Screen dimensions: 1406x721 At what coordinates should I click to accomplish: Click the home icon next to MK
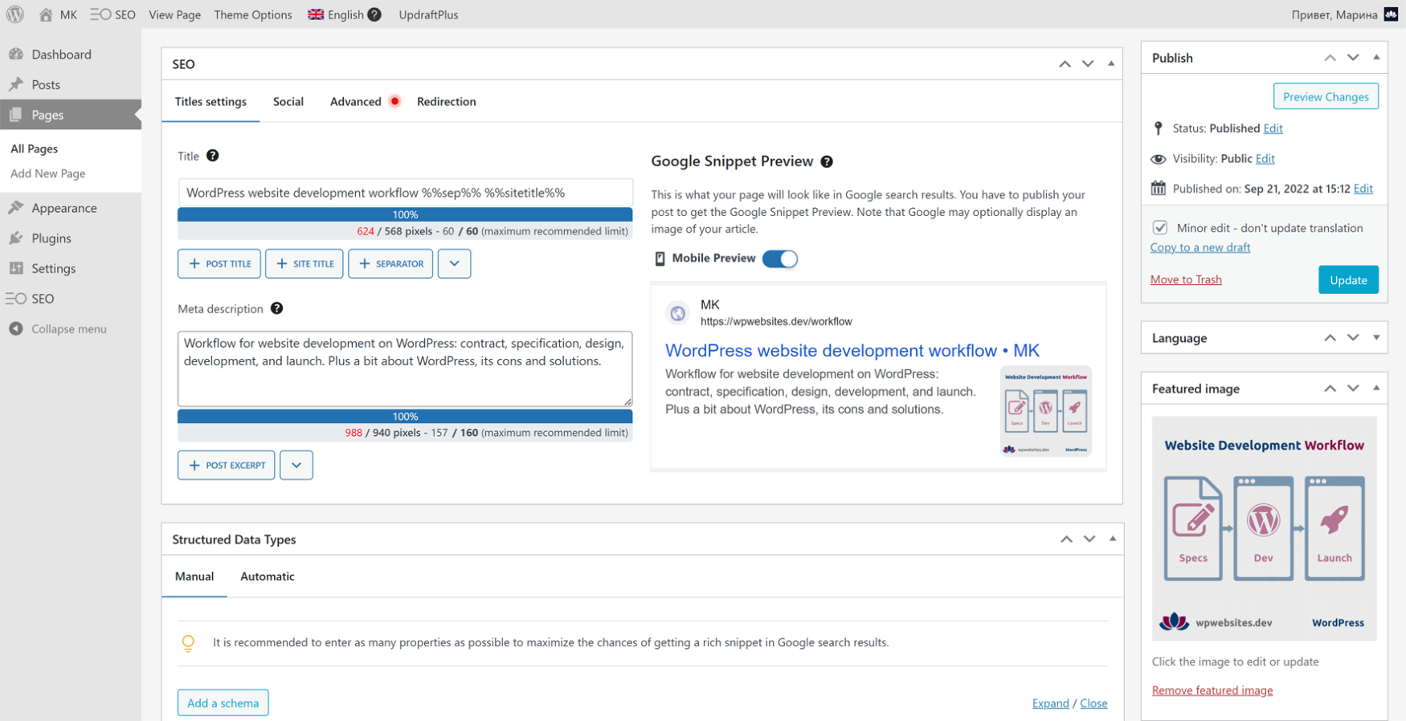pos(46,14)
